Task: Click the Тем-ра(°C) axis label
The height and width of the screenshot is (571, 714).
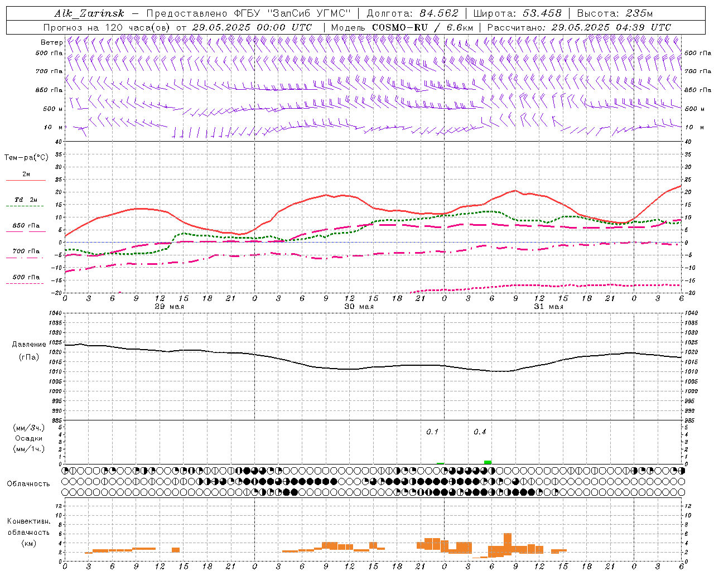Action: click(x=26, y=158)
